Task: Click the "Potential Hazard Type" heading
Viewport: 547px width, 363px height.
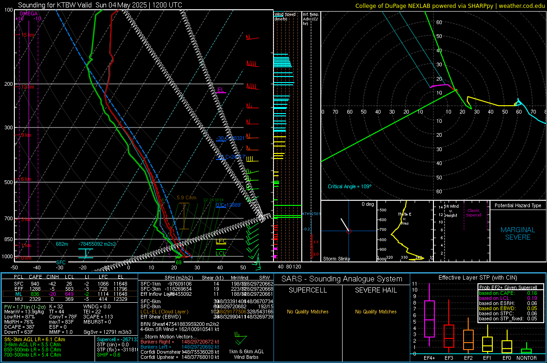Action: pyautogui.click(x=518, y=205)
